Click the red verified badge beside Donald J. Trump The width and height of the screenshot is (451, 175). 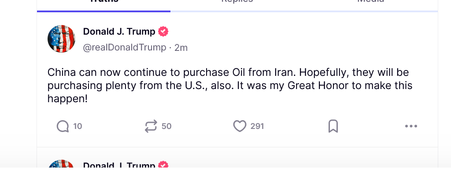point(163,32)
